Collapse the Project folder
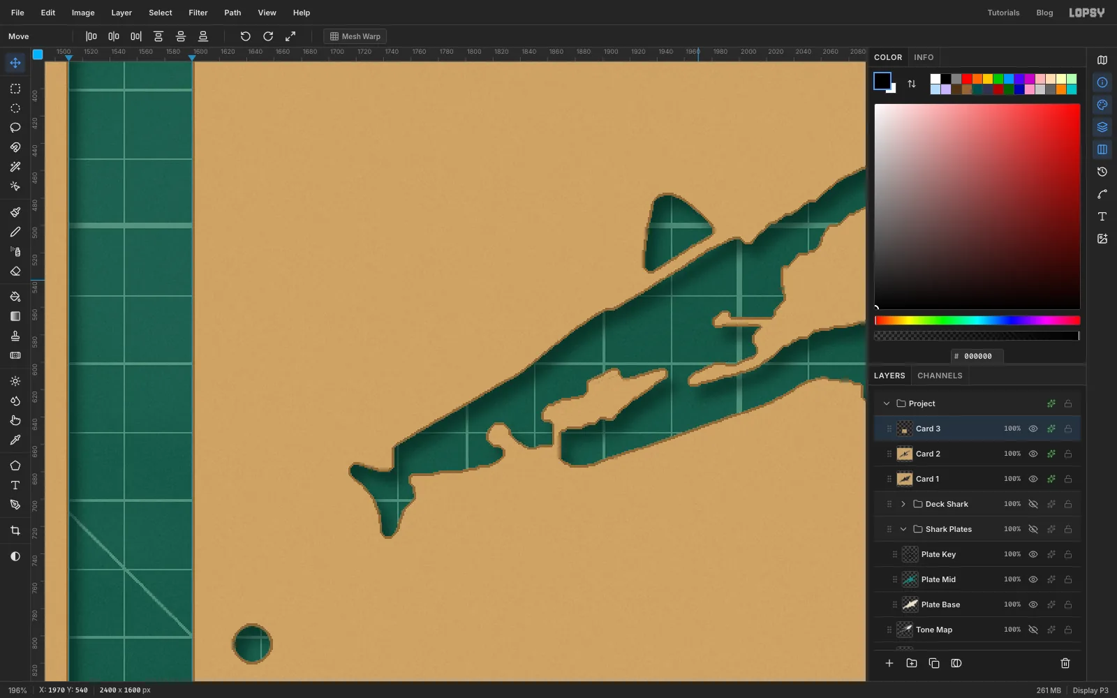Viewport: 1117px width, 698px height. [x=887, y=403]
